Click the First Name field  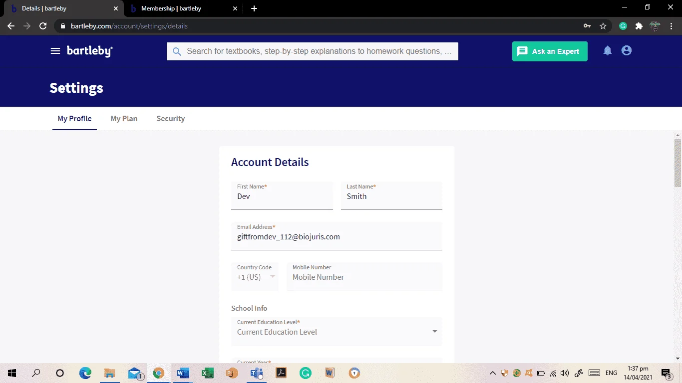coord(282,195)
